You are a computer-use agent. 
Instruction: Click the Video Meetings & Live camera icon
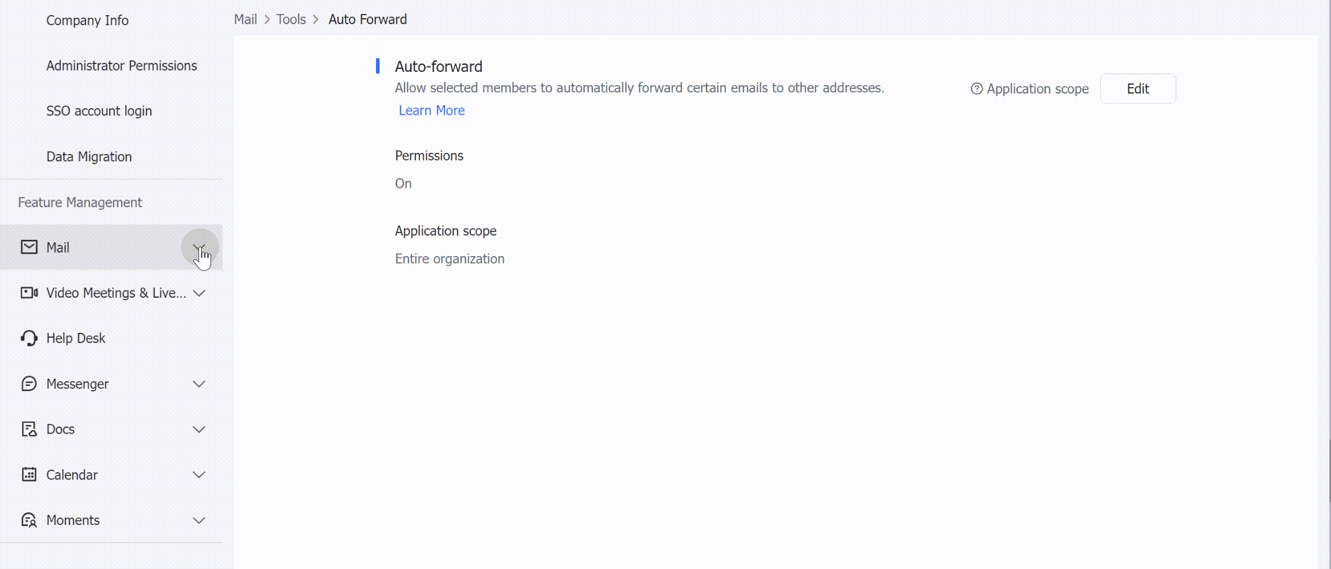point(28,292)
